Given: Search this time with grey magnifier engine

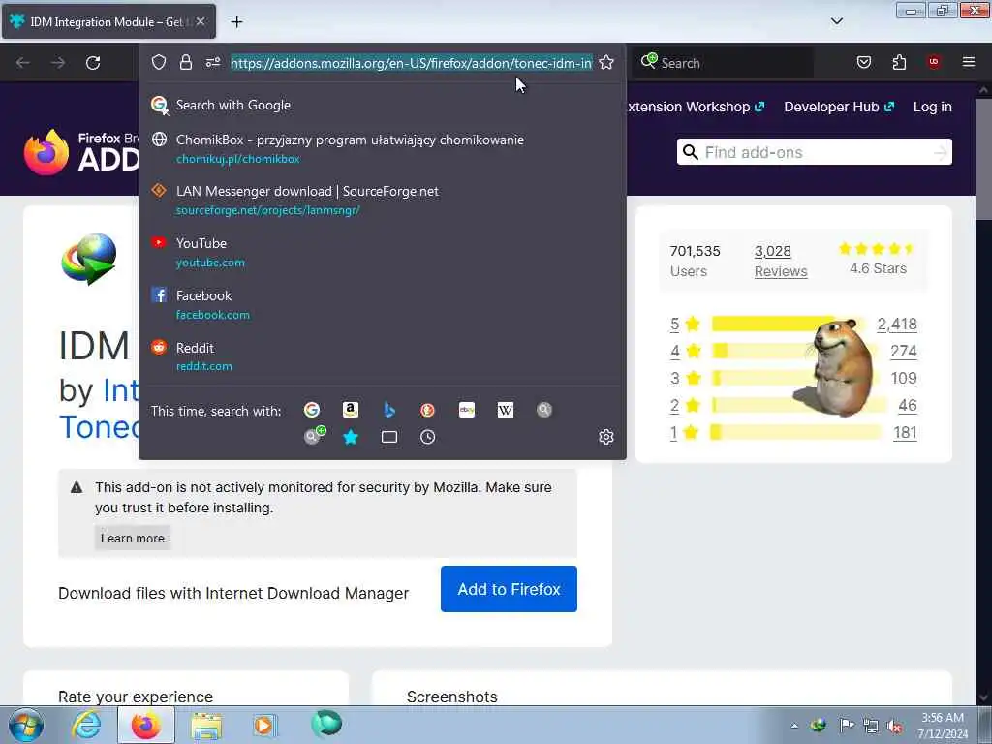Looking at the screenshot, I should tap(544, 410).
